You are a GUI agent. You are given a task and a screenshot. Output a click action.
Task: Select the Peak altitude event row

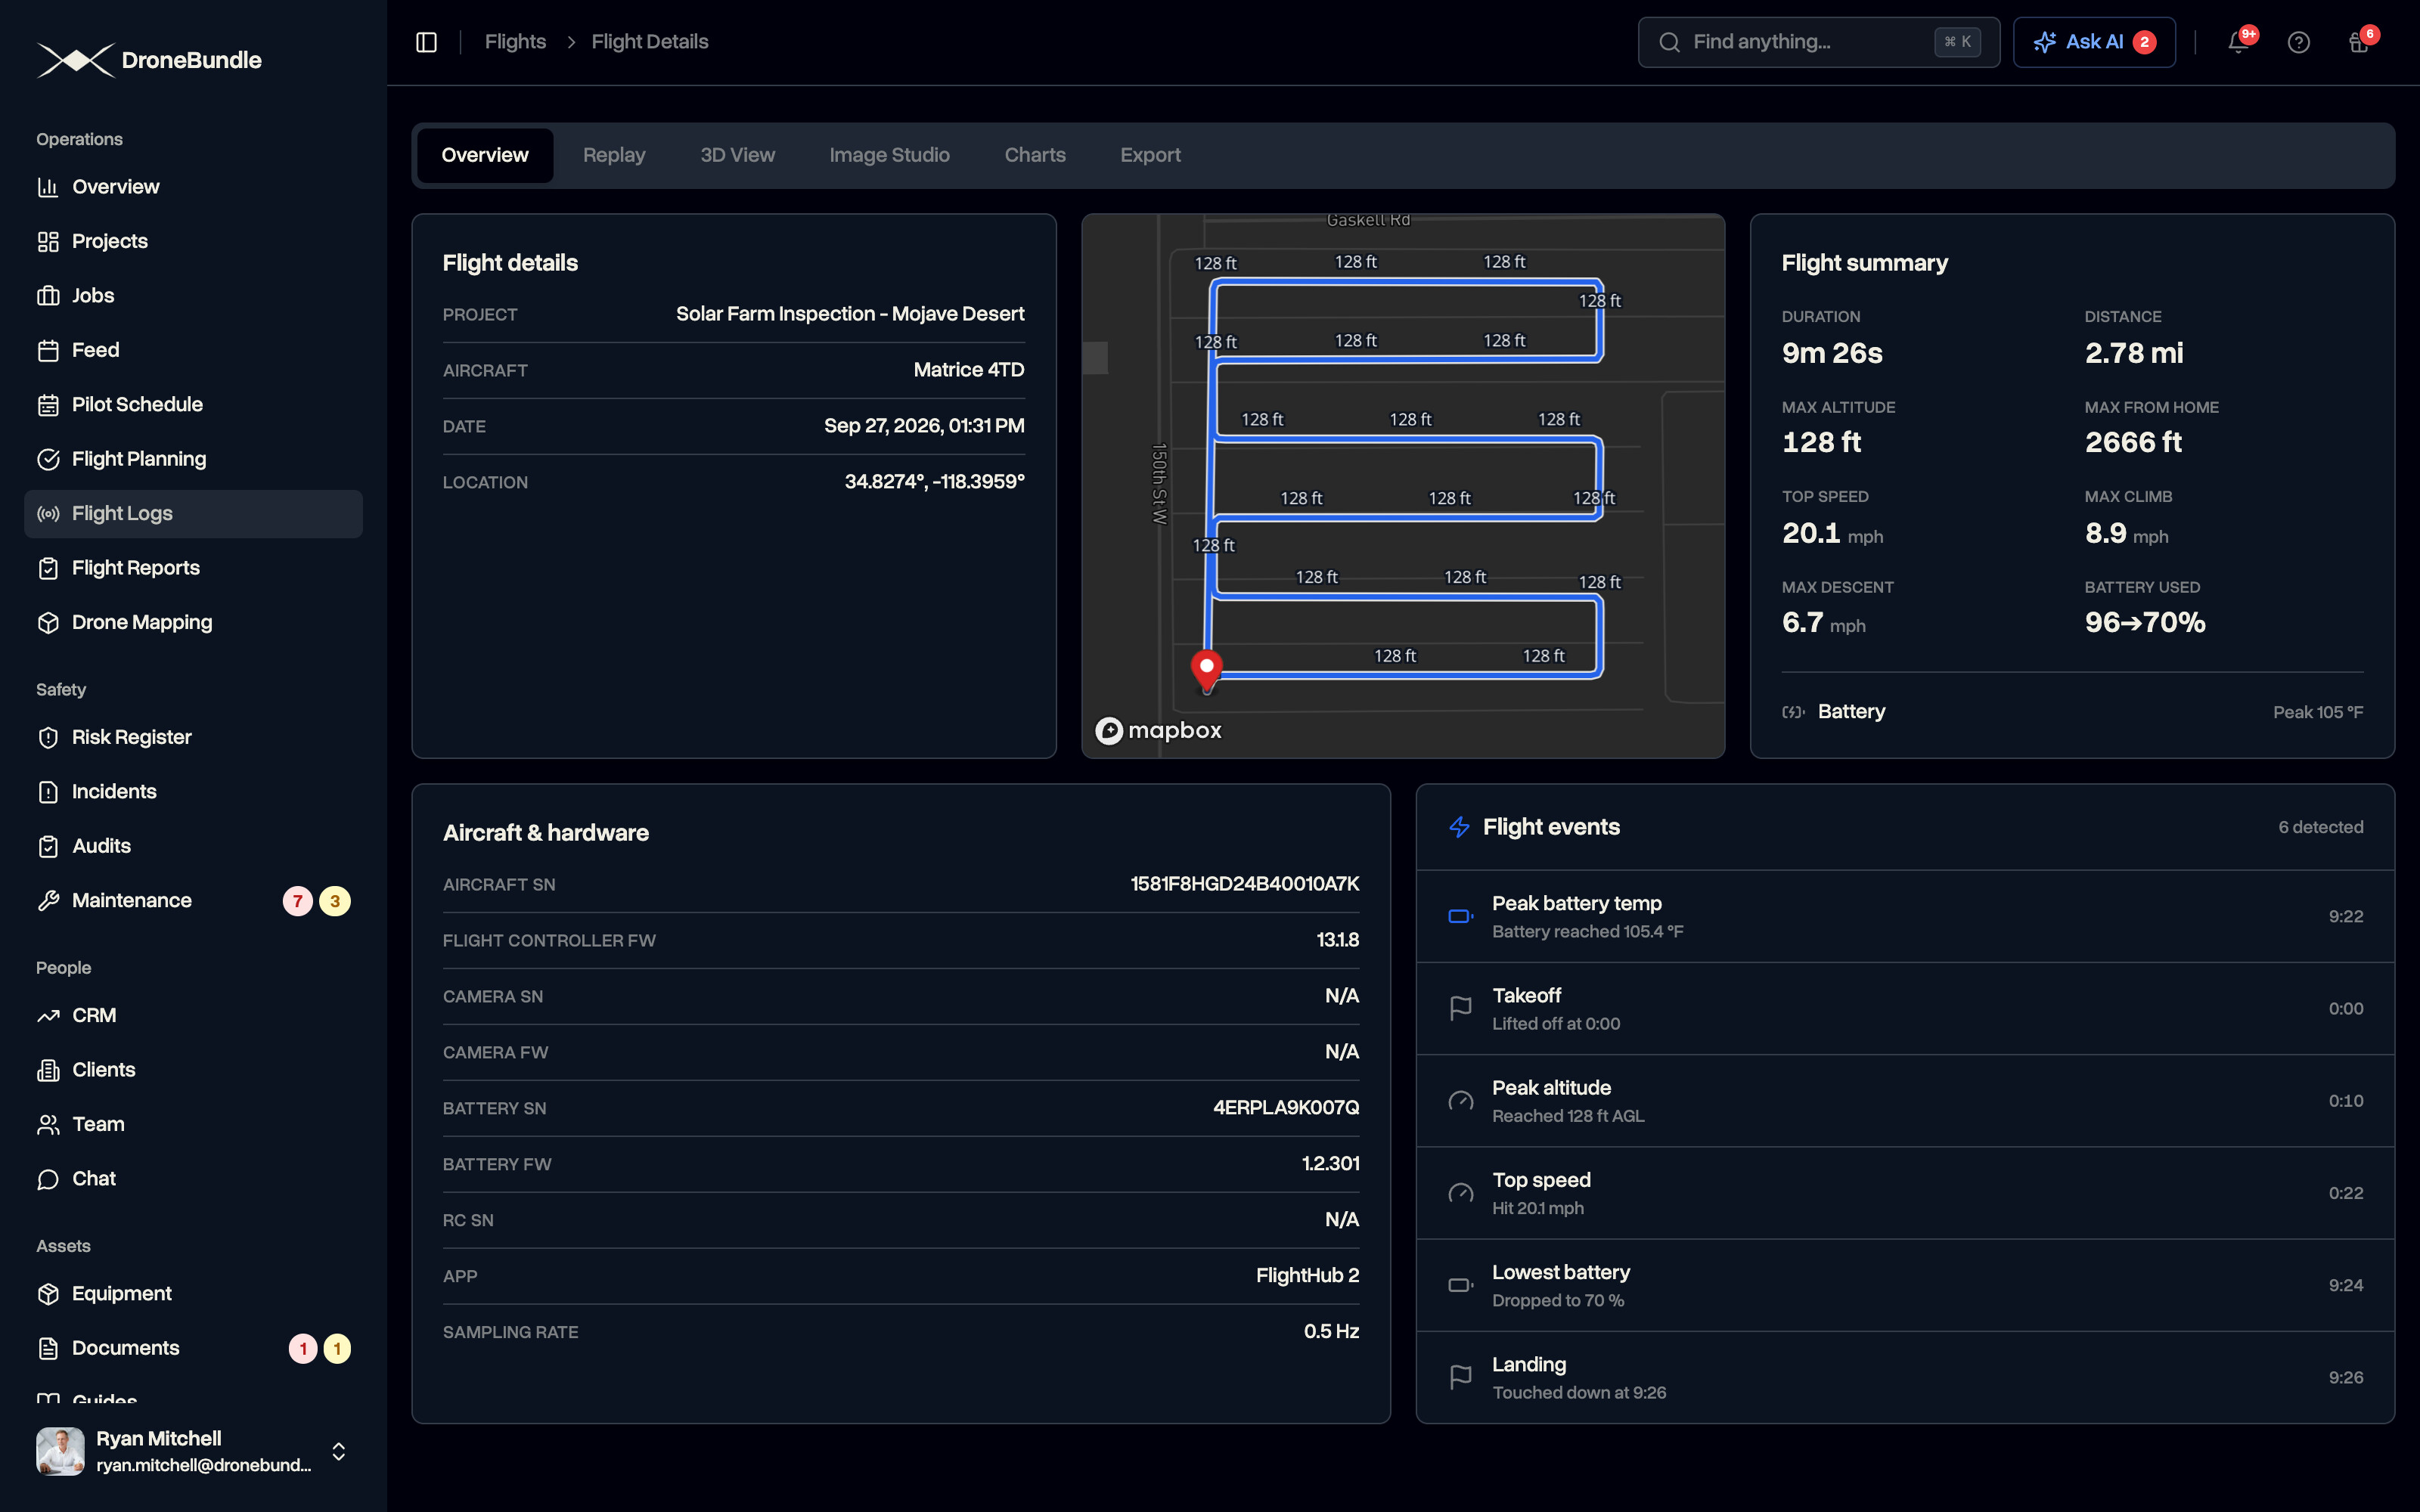coord(1905,1101)
